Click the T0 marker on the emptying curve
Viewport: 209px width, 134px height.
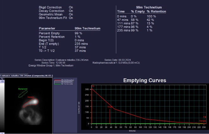pos(93,86)
